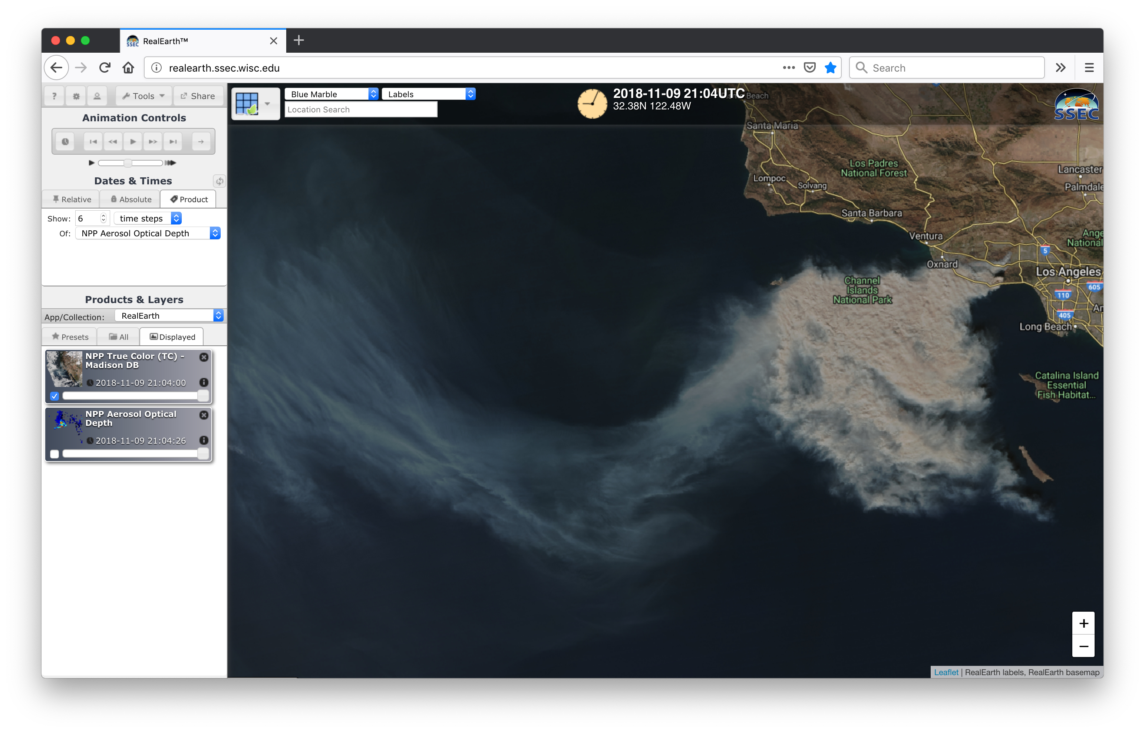Viewport: 1145px width, 733px height.
Task: Save page to Pocket
Action: pos(809,68)
